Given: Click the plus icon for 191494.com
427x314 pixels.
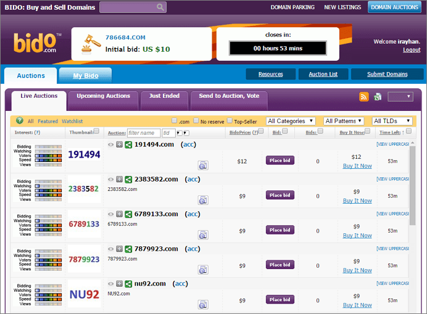Looking at the screenshot, I should 119,145.
